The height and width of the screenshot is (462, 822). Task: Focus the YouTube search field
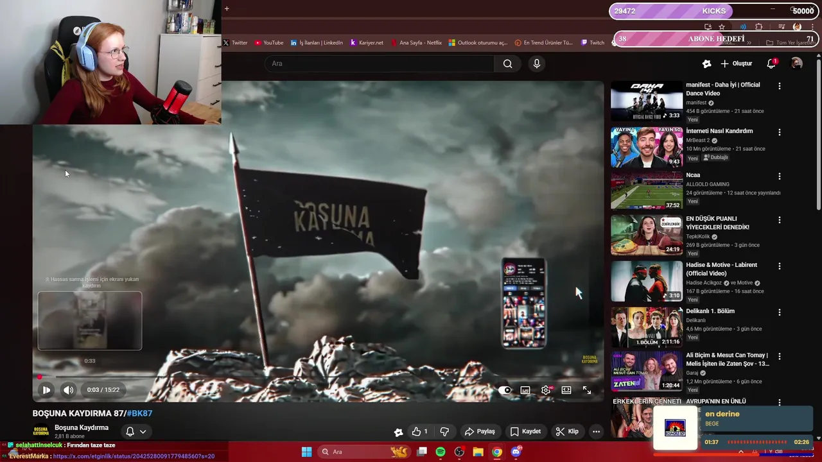[379, 64]
